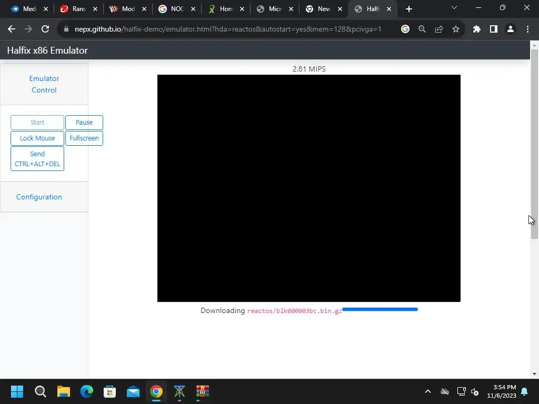Image resolution: width=539 pixels, height=404 pixels.
Task: Click the blue download progress bar
Action: pos(380,309)
